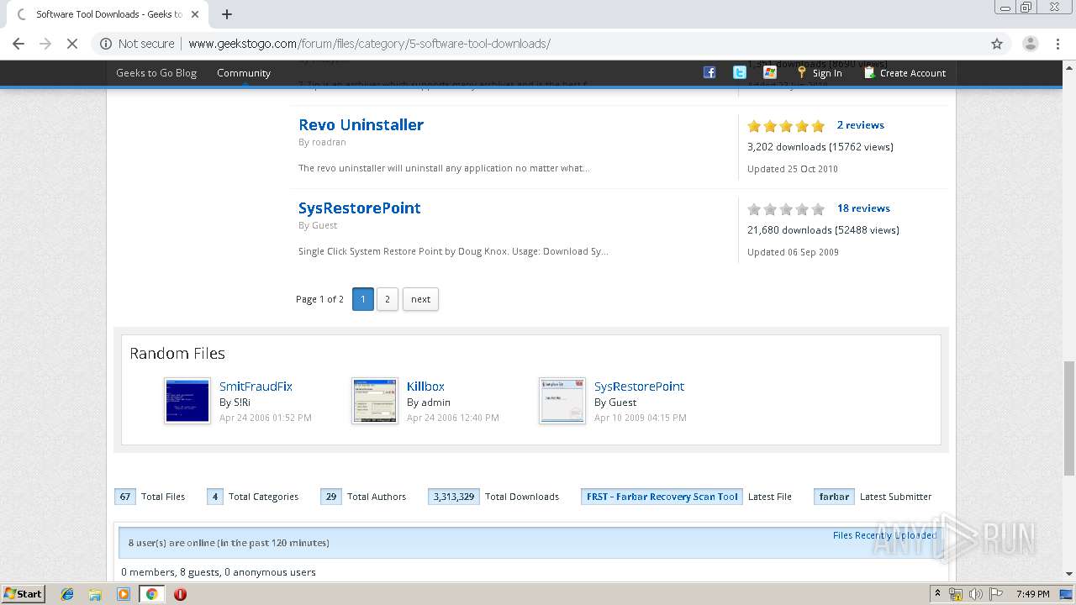Select the 4 total categories value

pyautogui.click(x=215, y=497)
